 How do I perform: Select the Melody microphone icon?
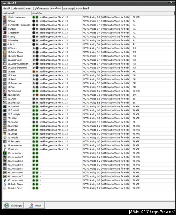pos(5,149)
